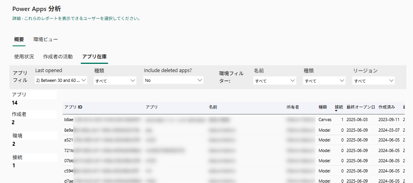This screenshot has height=183, width=413.
Task: Switch to the 環境ビュー tab
Action: pyautogui.click(x=45, y=40)
